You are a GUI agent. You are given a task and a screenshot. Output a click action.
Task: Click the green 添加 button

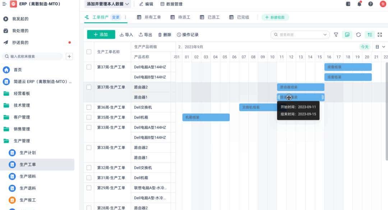100,35
